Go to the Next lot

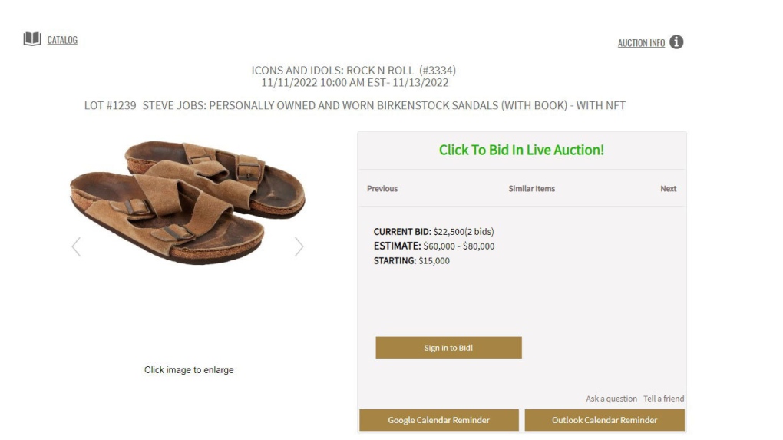coord(668,189)
